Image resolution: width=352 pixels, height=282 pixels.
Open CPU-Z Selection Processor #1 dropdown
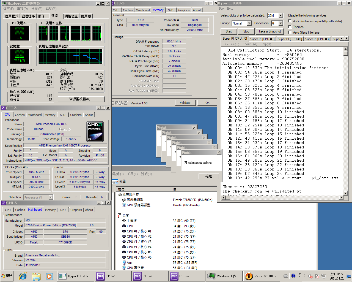click(x=51, y=197)
